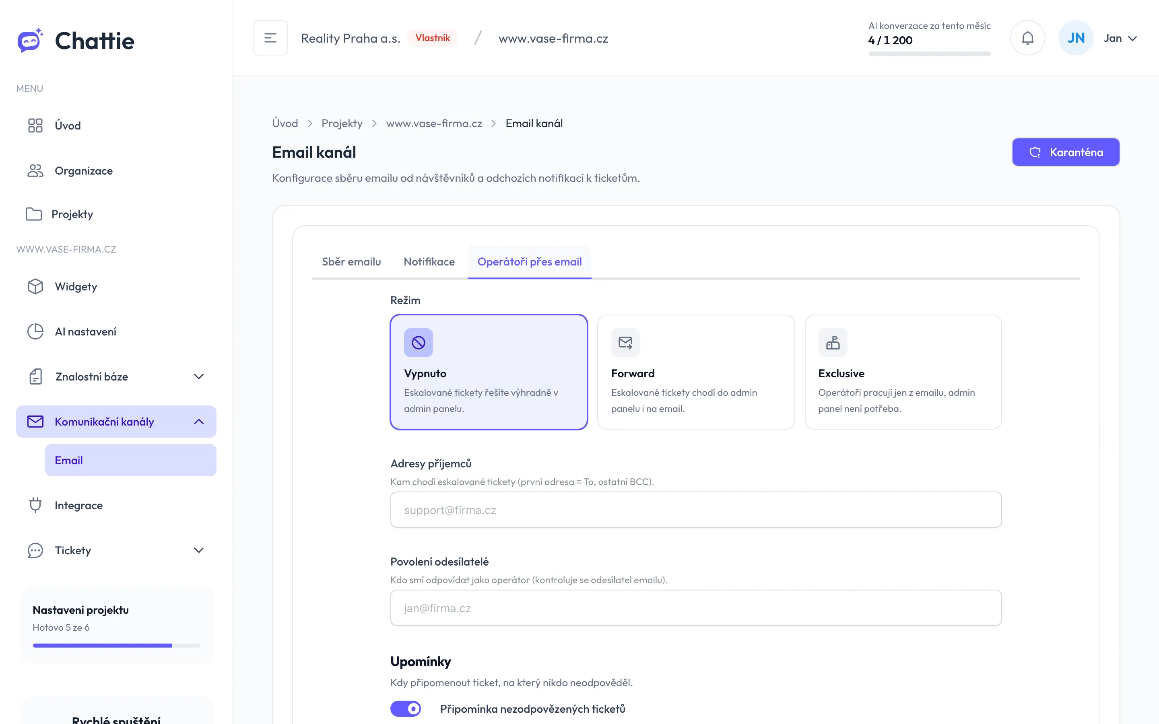The image size is (1159, 724).
Task: Click the Projekty folder icon
Action: (33, 214)
